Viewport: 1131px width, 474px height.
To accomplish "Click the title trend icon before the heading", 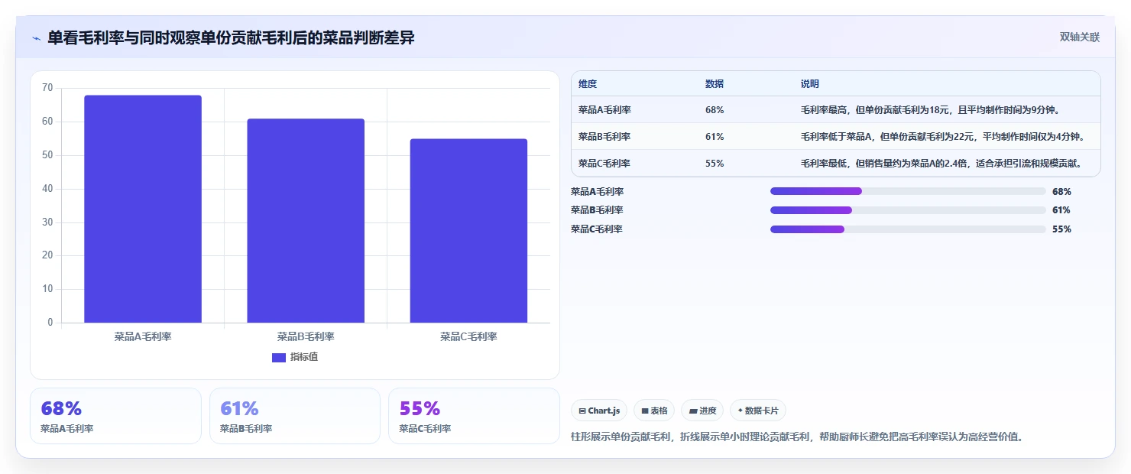I will [37, 38].
